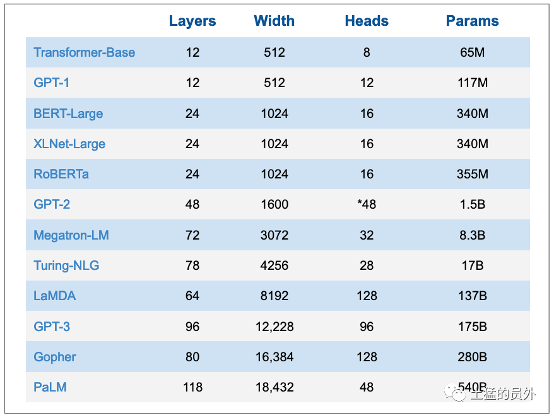Select the GPT-3 row label
This screenshot has height=418, width=554.
(x=52, y=327)
